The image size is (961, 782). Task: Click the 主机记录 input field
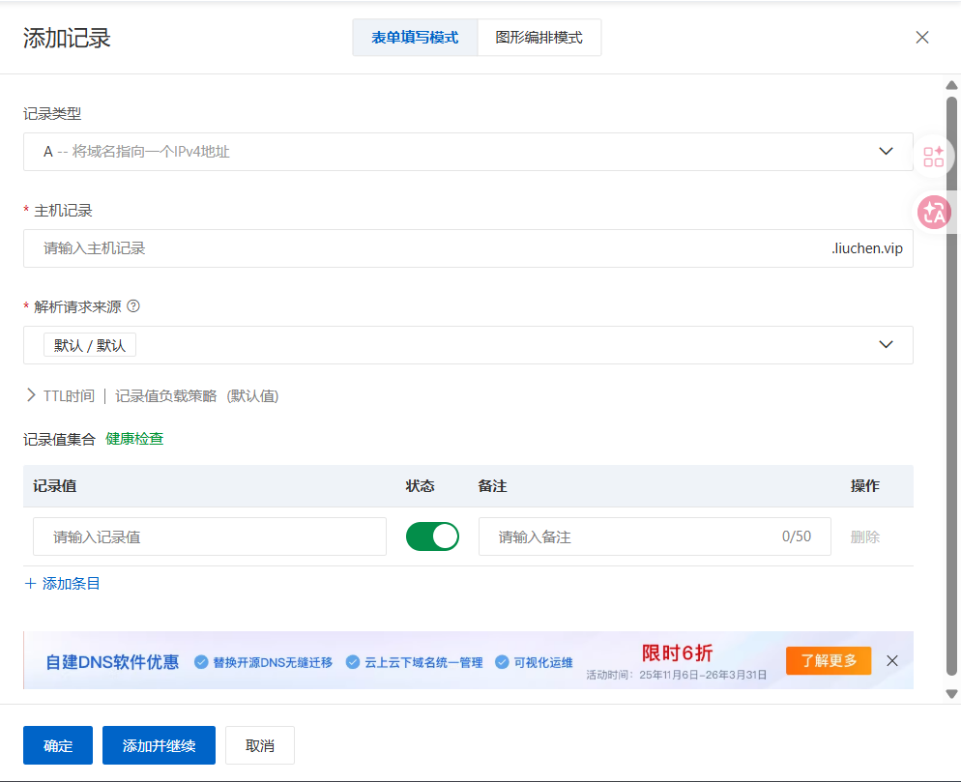(x=387, y=248)
